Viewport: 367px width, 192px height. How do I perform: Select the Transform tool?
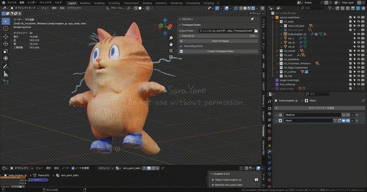(6, 58)
